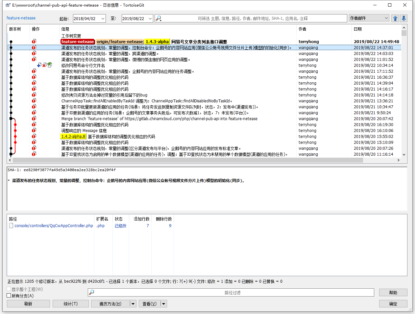This screenshot has width=415, height=314.
Task: Click the blue plus added-file icon in 操作 column
Action: [39, 65]
